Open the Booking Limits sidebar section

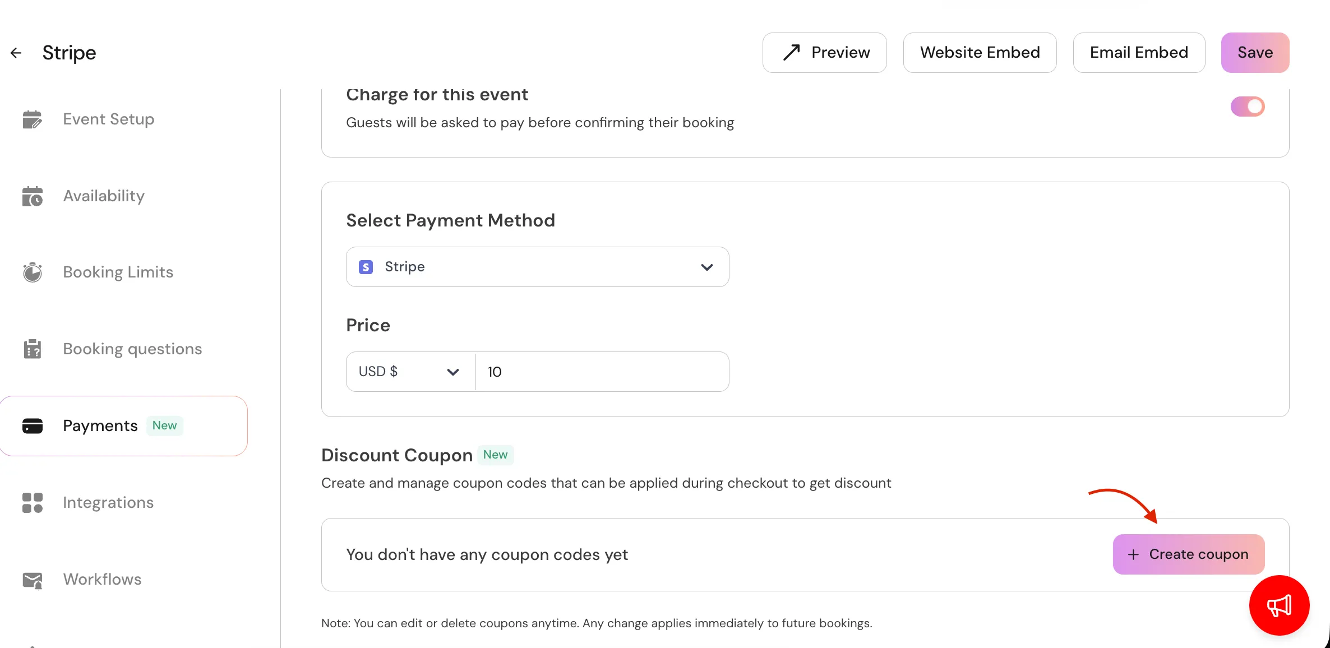click(118, 272)
